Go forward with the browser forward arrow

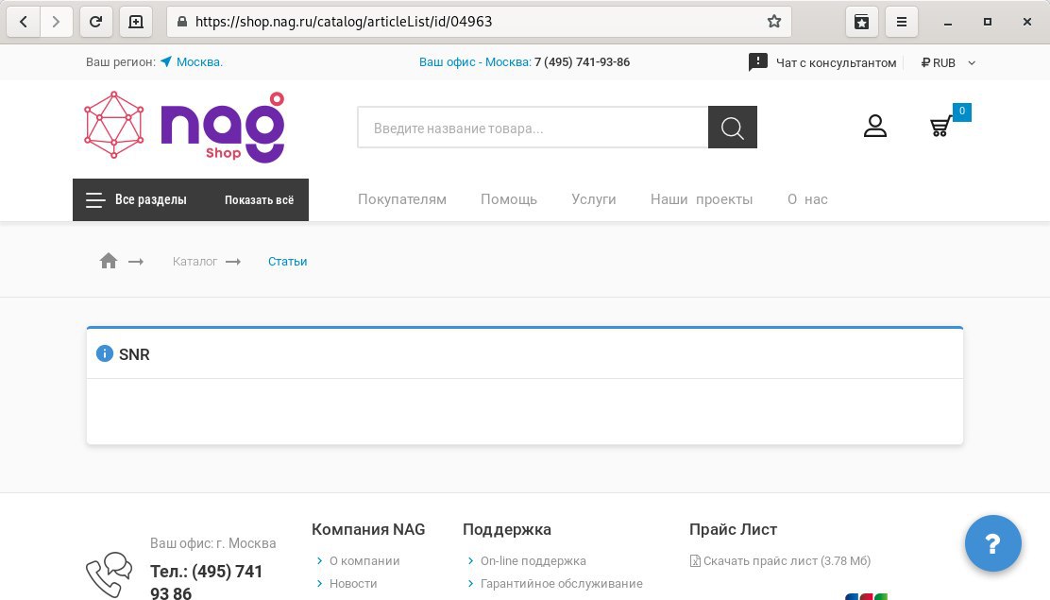[57, 22]
